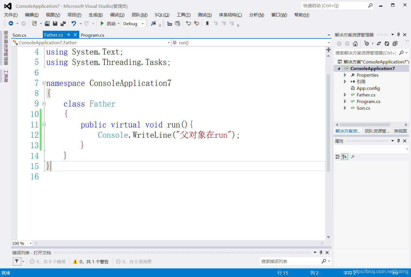Image resolution: width=411 pixels, height=277 pixels.
Task: Start debugging with the green play button
Action: 102,23
